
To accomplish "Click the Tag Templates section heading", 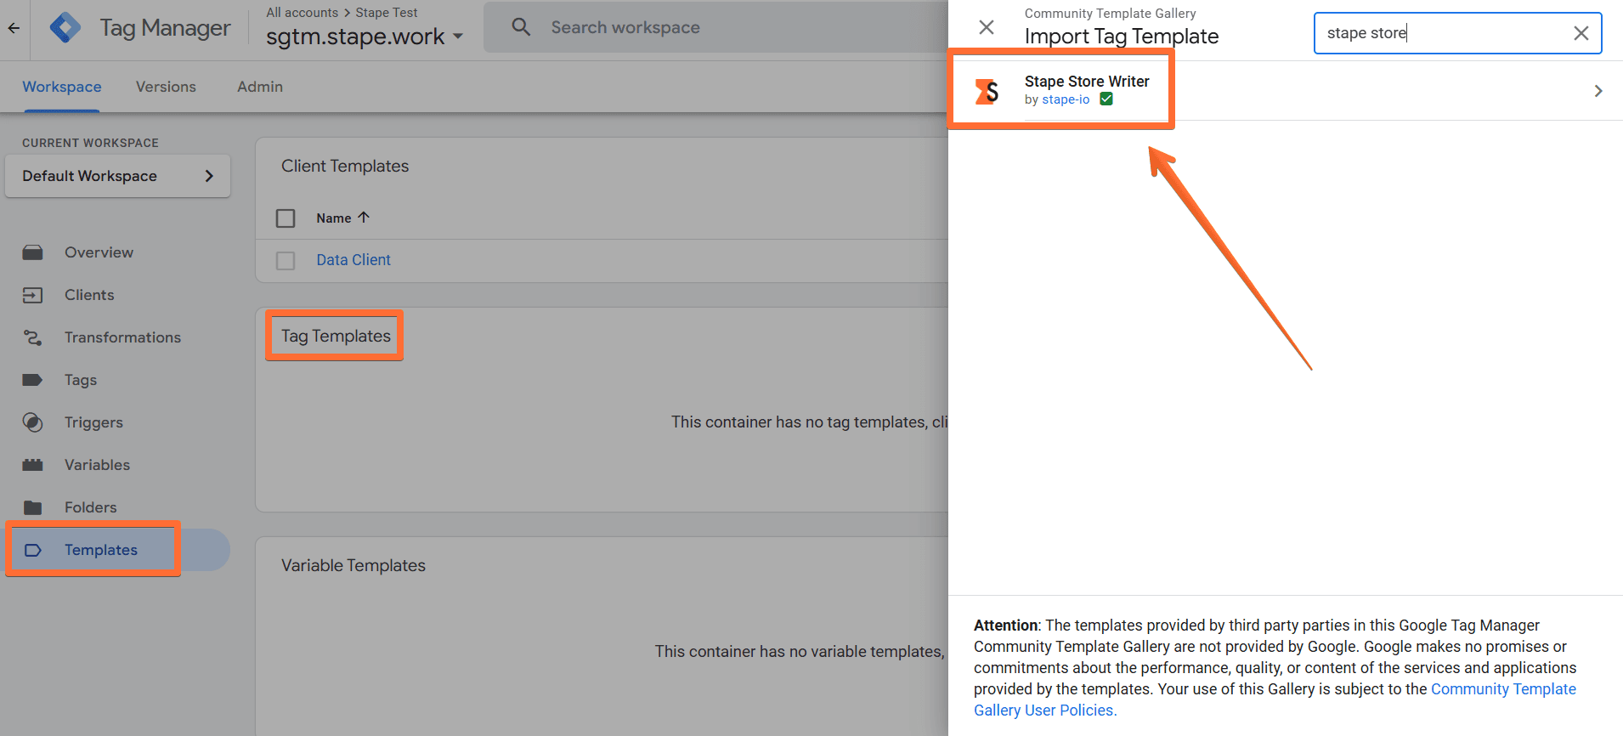I will coord(336,336).
